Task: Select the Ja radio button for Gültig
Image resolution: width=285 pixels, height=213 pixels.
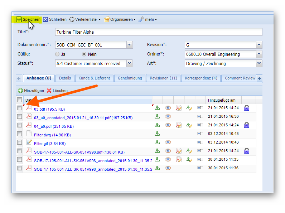Action: [x=57, y=54]
